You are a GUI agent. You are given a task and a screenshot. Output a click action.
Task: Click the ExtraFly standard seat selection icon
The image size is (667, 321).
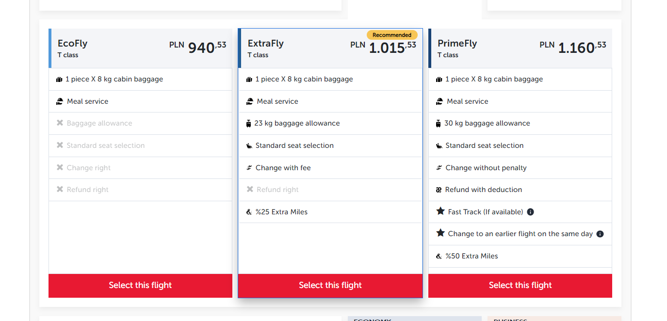click(x=249, y=145)
